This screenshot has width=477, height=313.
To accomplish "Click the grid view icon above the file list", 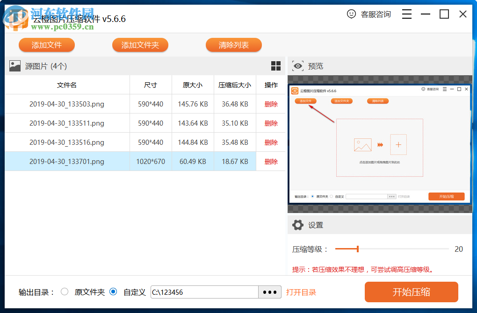I will (x=276, y=66).
